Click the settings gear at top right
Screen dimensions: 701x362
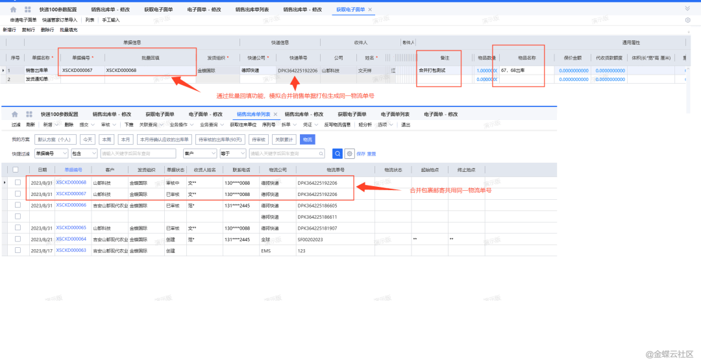click(x=687, y=20)
